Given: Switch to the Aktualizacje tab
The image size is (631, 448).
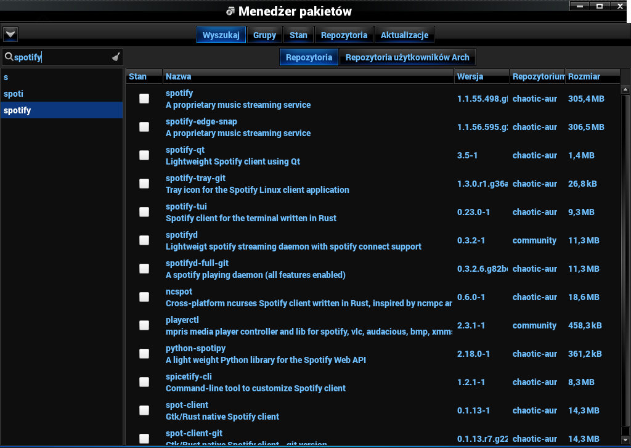Looking at the screenshot, I should pos(404,35).
